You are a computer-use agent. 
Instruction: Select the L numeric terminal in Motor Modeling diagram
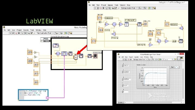(x=30, y=52)
